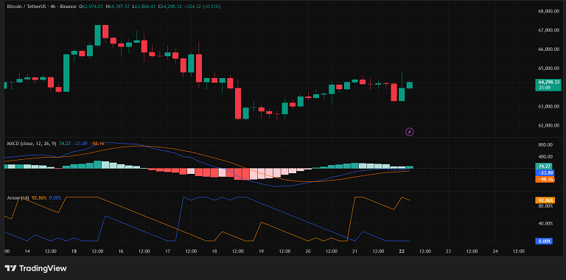Click date label 17 on time axis
The image size is (566, 280).
(168, 251)
